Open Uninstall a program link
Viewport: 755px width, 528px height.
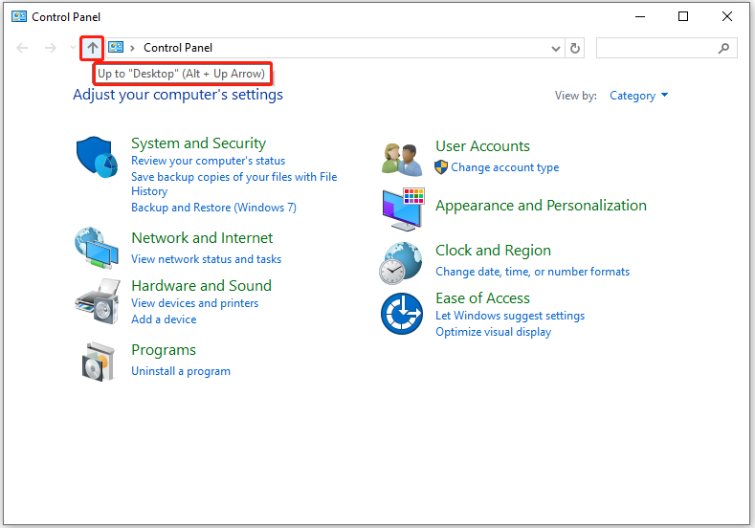(181, 371)
